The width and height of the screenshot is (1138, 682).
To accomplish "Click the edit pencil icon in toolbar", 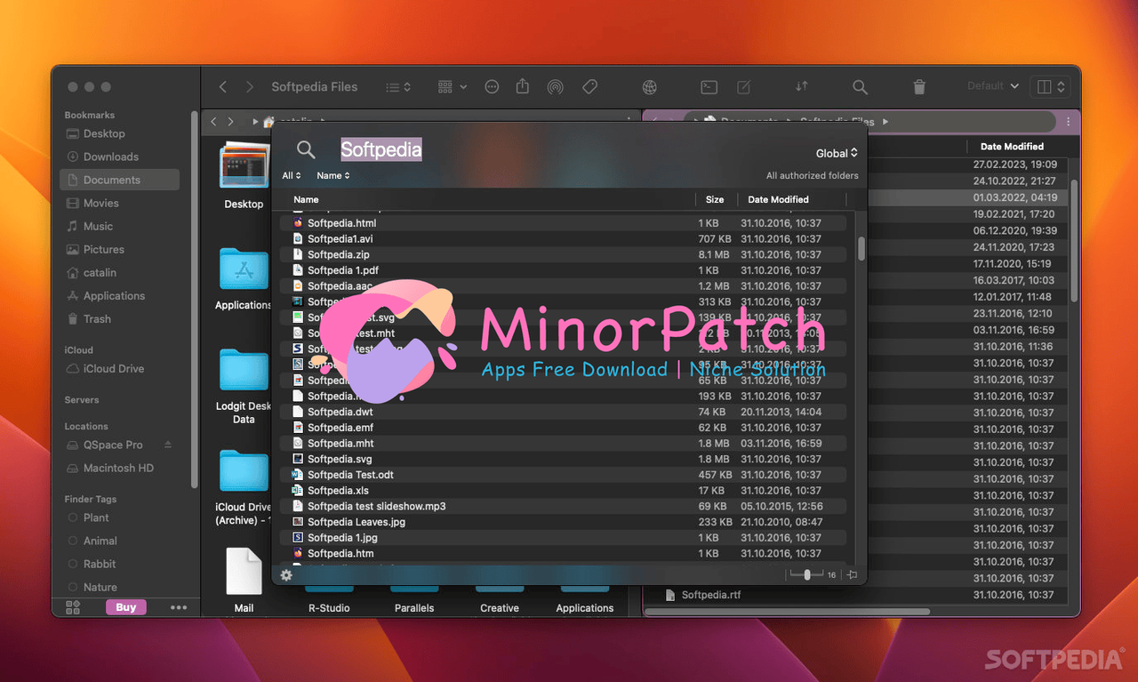I will pos(744,87).
